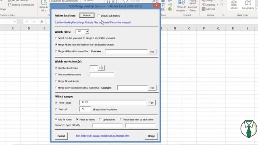Select column O header in Excel

point(189,28)
